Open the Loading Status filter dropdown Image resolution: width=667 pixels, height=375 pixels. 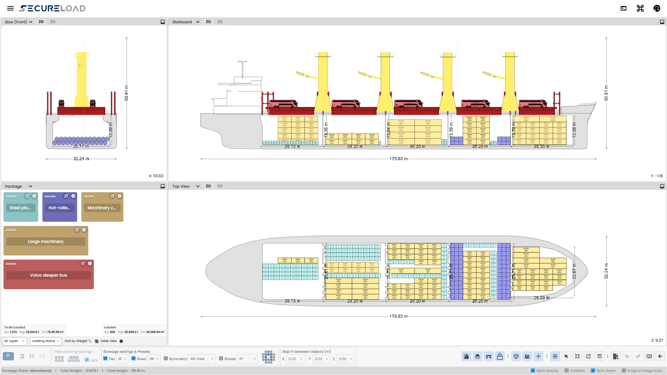pos(46,341)
